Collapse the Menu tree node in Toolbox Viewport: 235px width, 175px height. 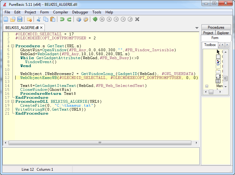pos(207,86)
